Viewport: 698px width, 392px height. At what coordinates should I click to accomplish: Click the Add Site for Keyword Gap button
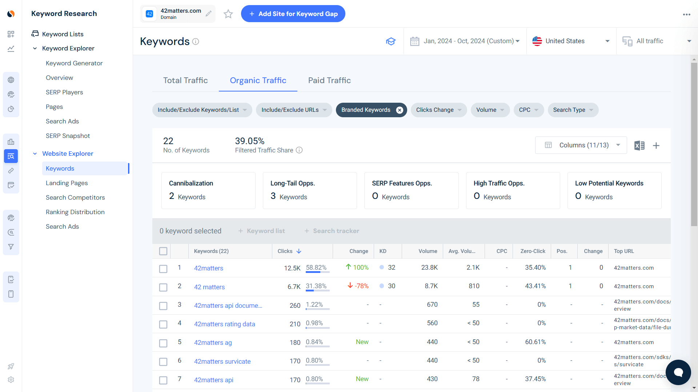pos(293,13)
